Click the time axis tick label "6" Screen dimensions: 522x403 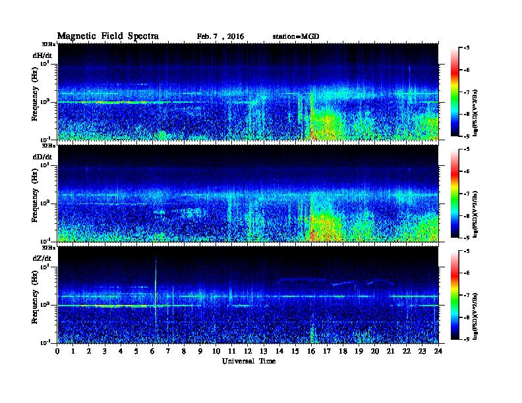tap(153, 352)
